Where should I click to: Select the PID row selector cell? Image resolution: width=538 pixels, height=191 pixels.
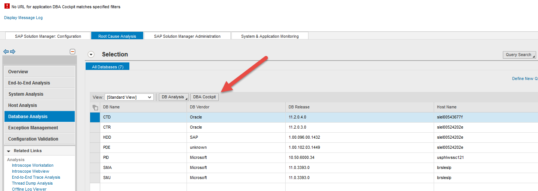click(95, 158)
